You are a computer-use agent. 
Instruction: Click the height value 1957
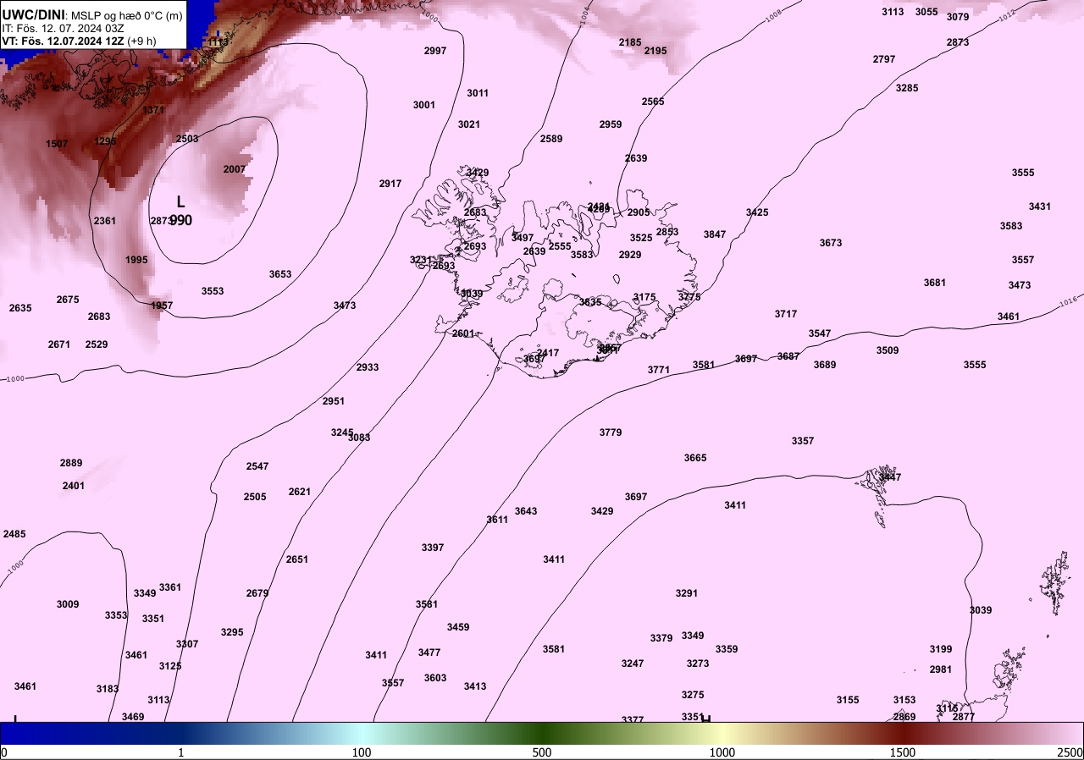coord(162,306)
